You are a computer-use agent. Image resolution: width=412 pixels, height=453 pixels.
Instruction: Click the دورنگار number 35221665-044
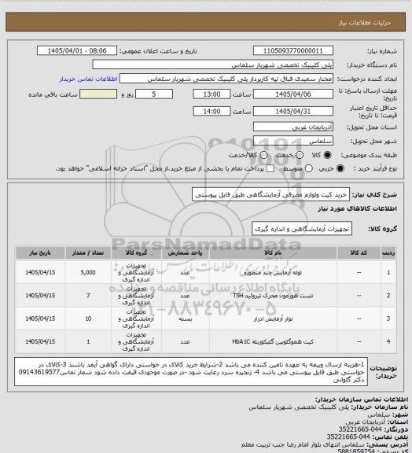[x=360, y=429]
